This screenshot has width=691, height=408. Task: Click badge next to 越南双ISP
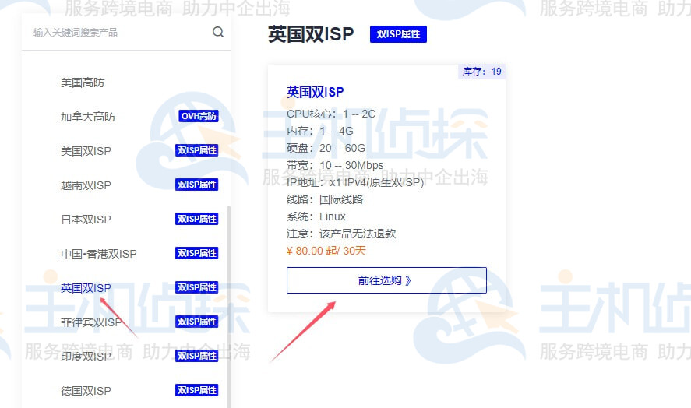[x=196, y=185]
